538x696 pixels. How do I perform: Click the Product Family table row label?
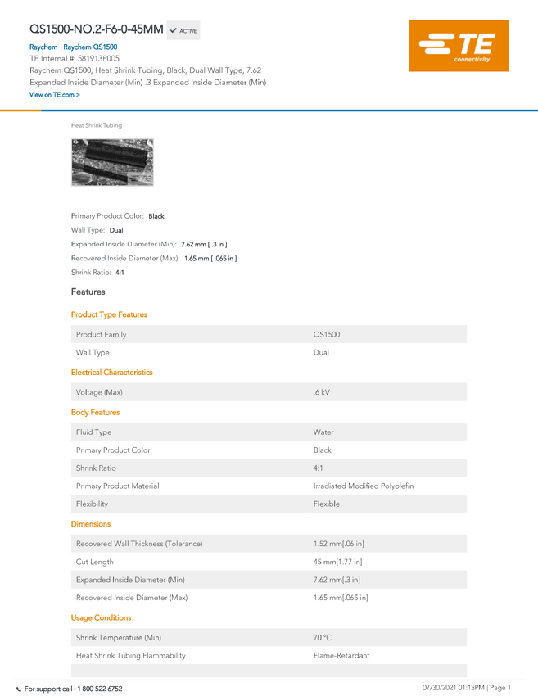coord(102,334)
